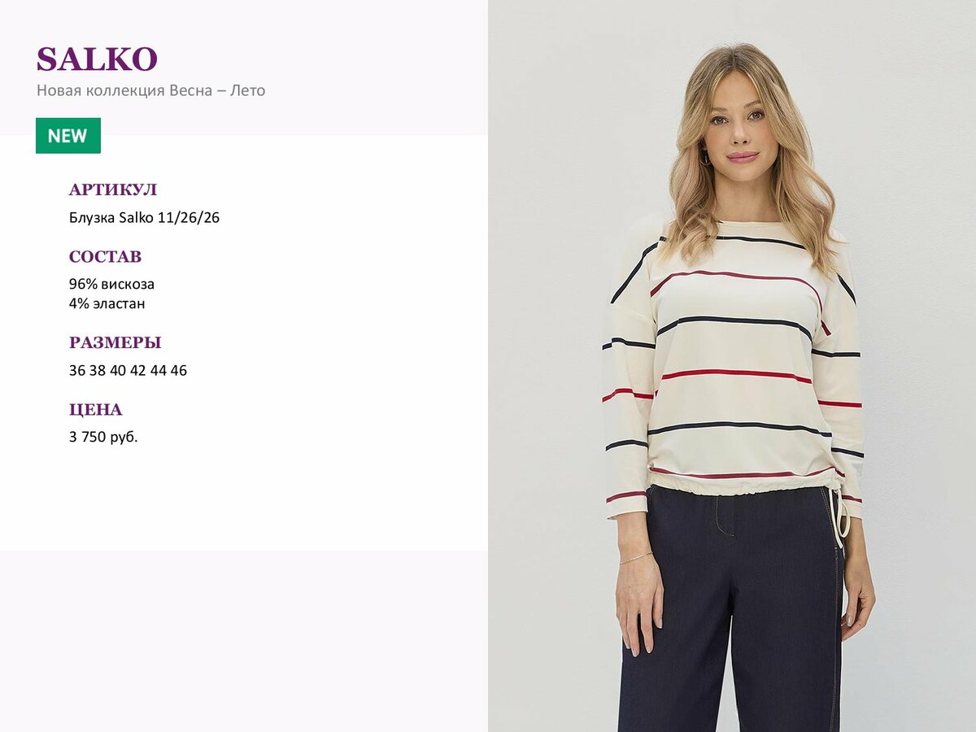
Task: Choose size 46
Action: click(179, 371)
